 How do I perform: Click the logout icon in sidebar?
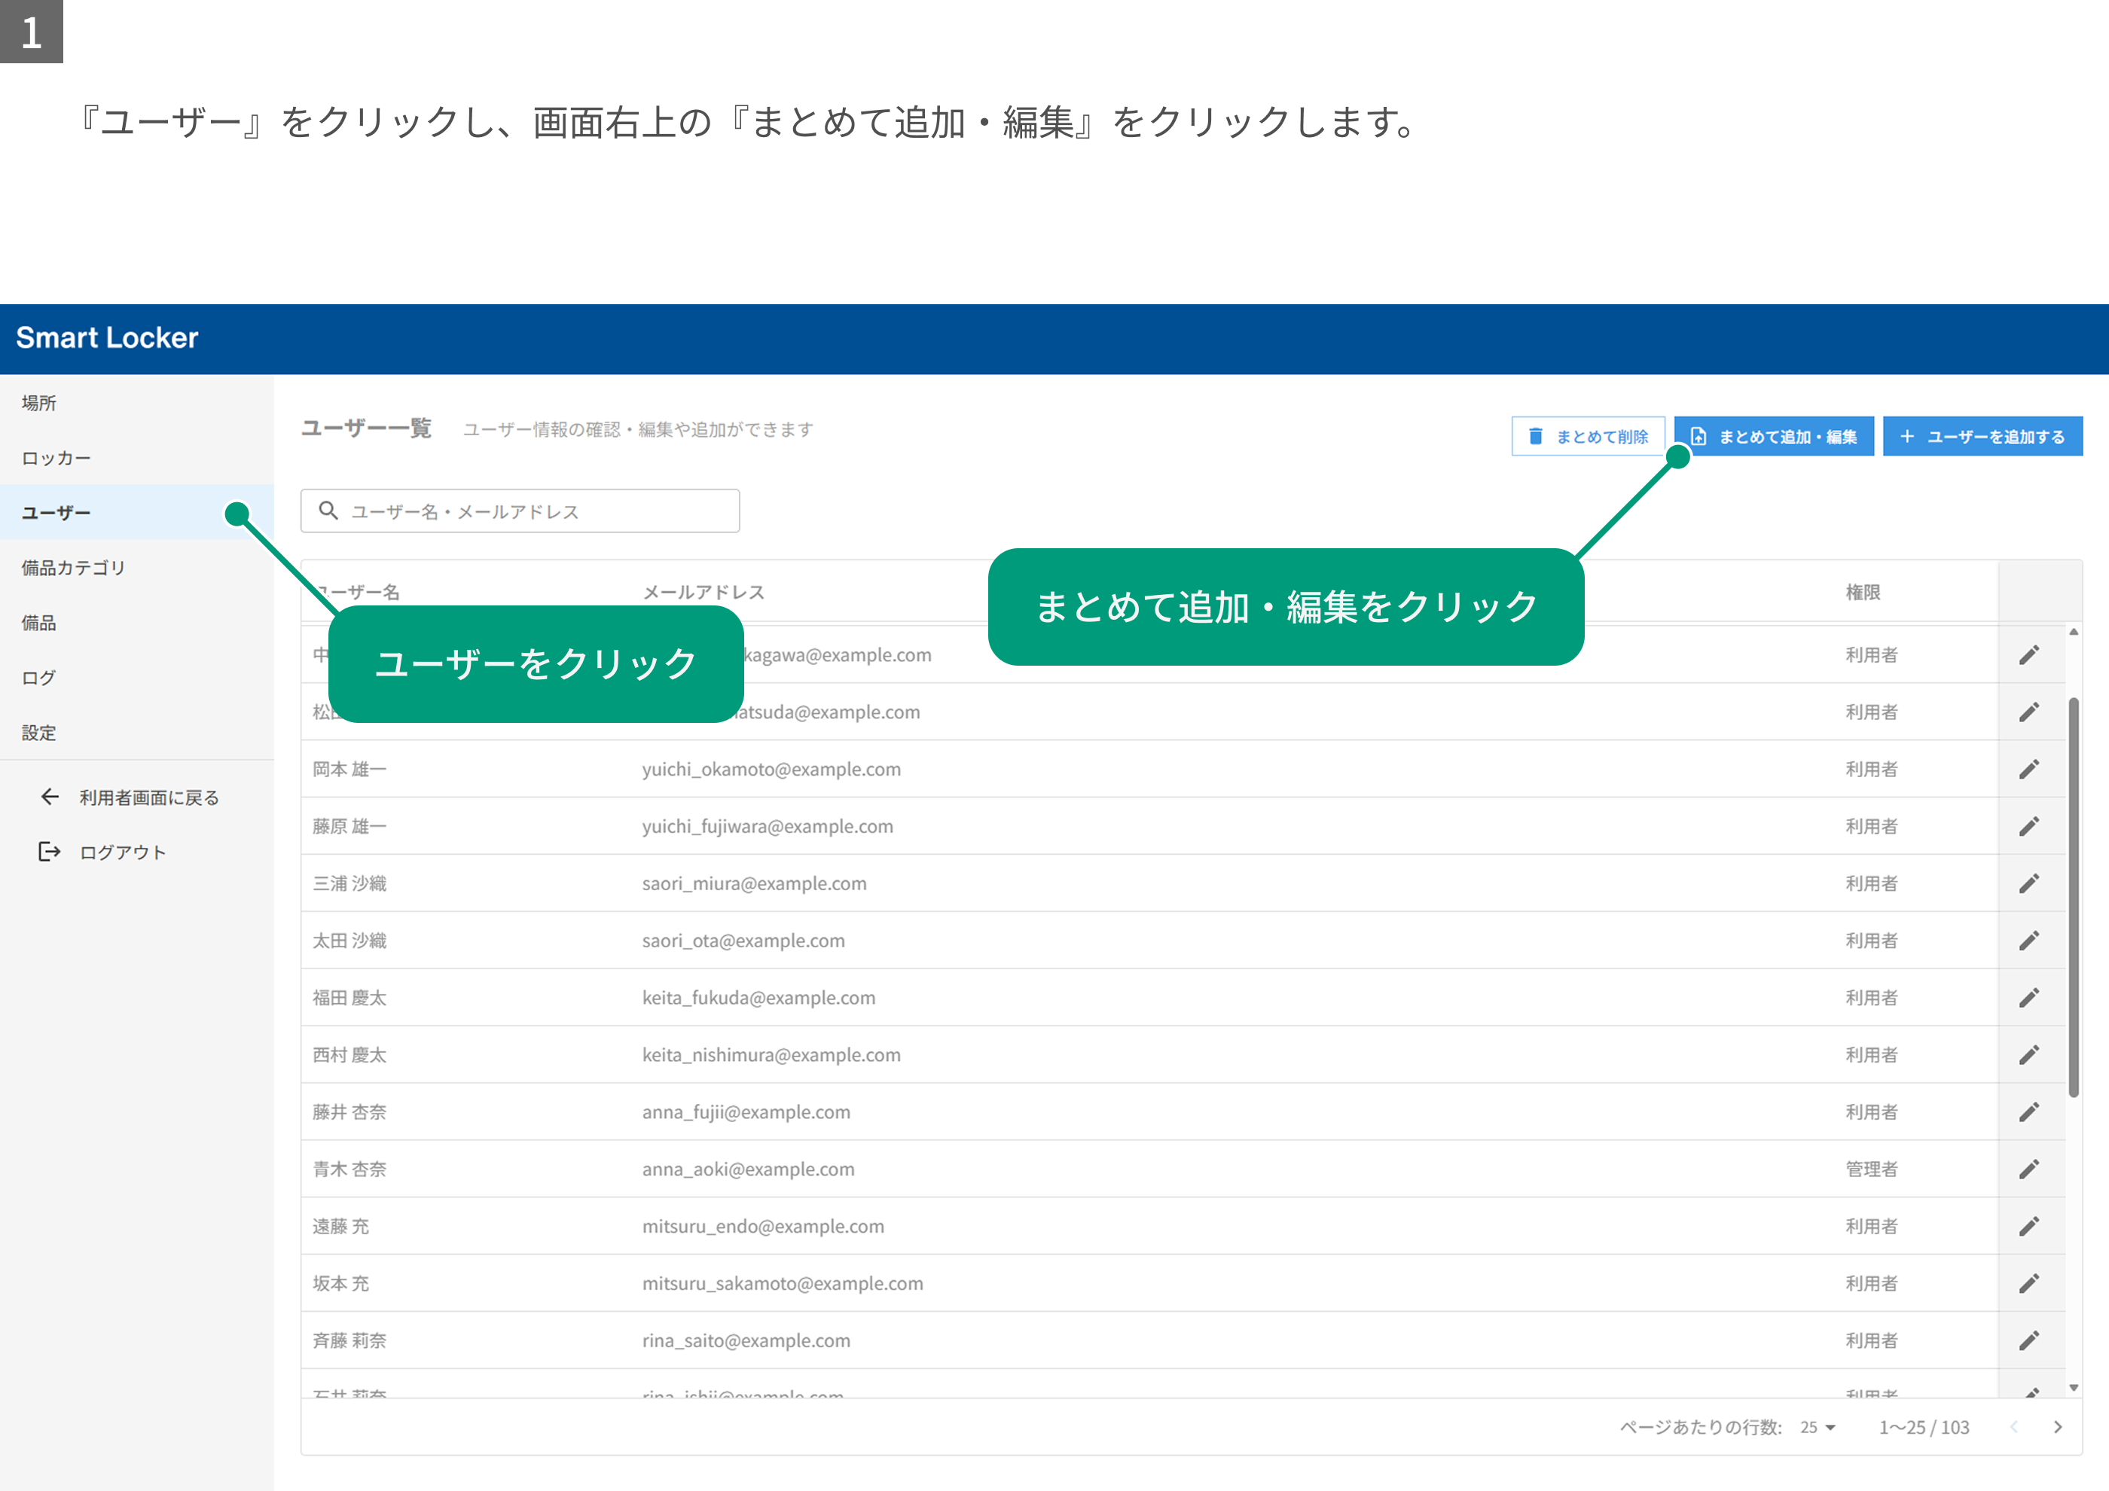(50, 852)
